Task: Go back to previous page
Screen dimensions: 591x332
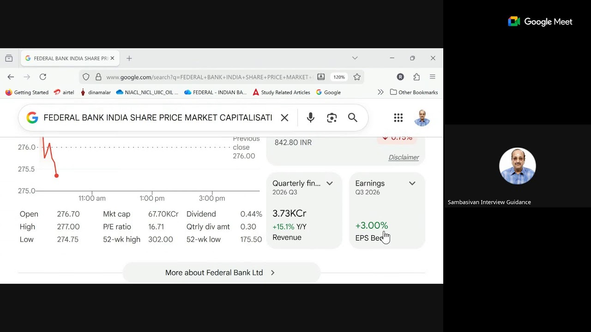Action: pyautogui.click(x=11, y=77)
